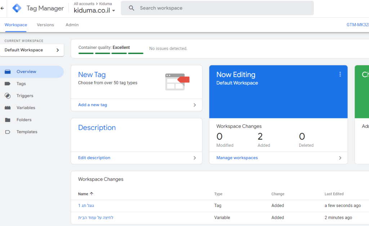The image size is (369, 226).
Task: Click the back arrow icon
Action: [x=3, y=8]
